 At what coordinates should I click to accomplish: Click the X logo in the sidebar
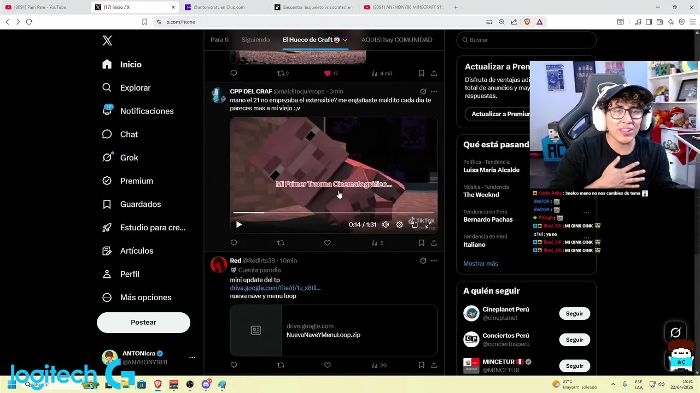point(107,40)
